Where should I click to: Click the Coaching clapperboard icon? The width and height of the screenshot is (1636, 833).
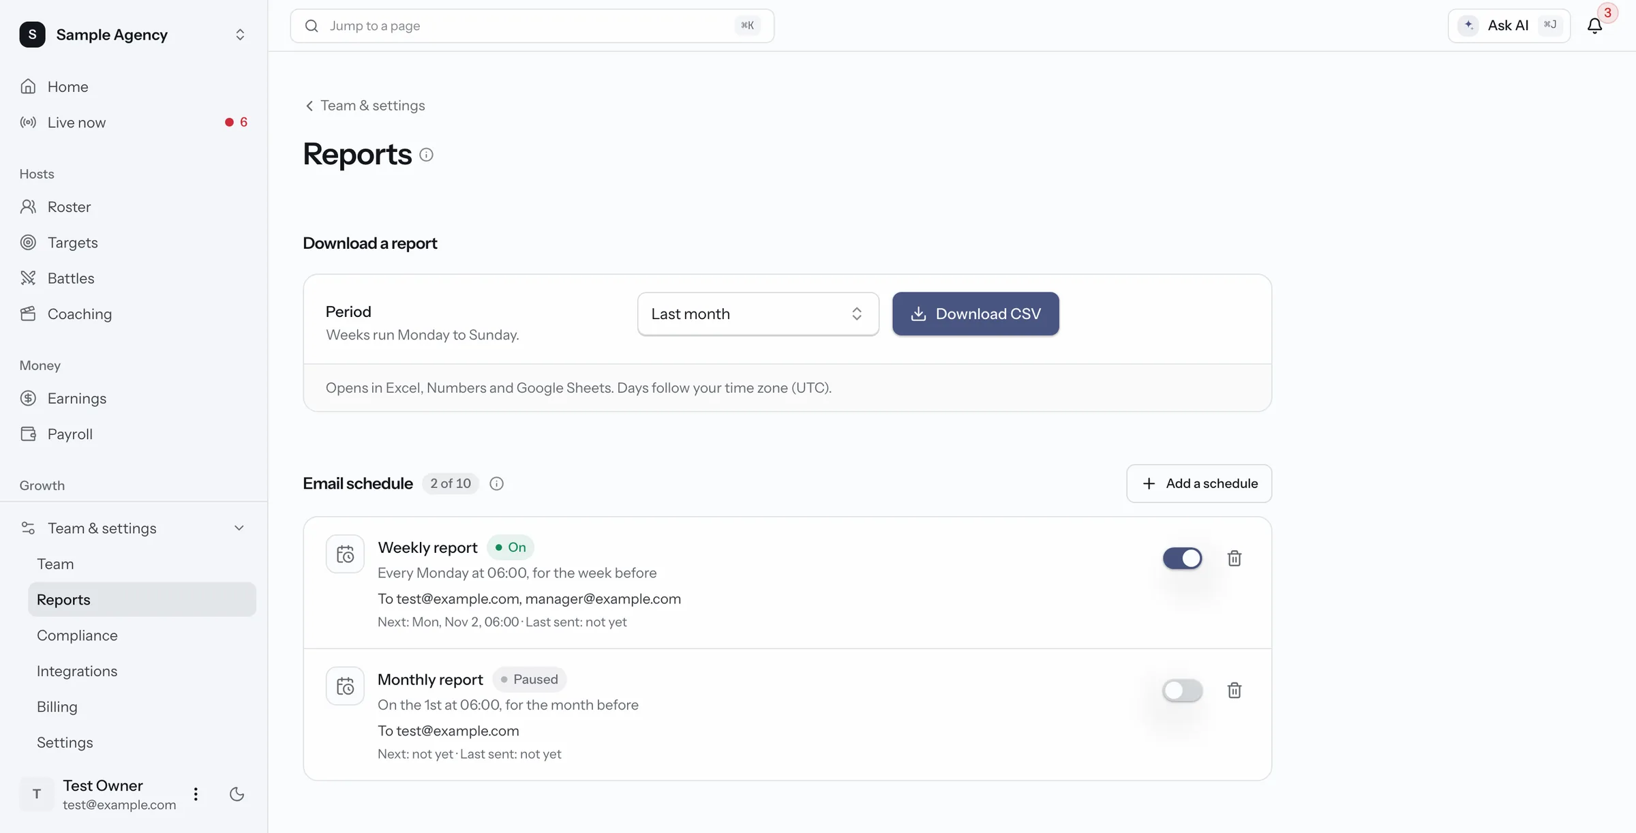click(x=28, y=314)
